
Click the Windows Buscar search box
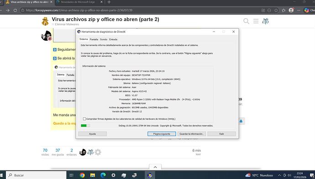(x=36, y=175)
